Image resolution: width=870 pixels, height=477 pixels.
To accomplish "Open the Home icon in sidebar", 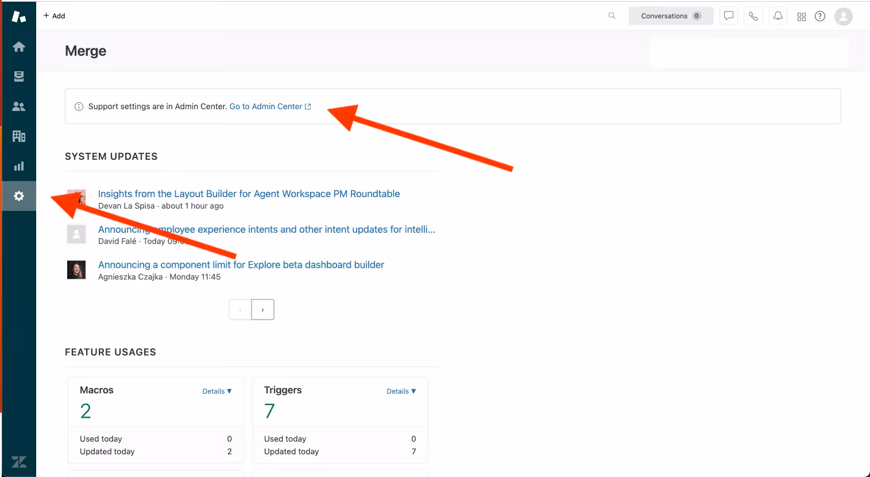I will click(x=19, y=47).
